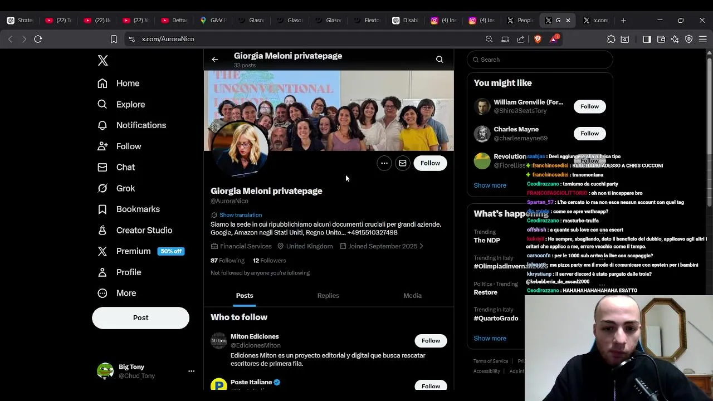Click the Profile person icon in sidebar

102,272
